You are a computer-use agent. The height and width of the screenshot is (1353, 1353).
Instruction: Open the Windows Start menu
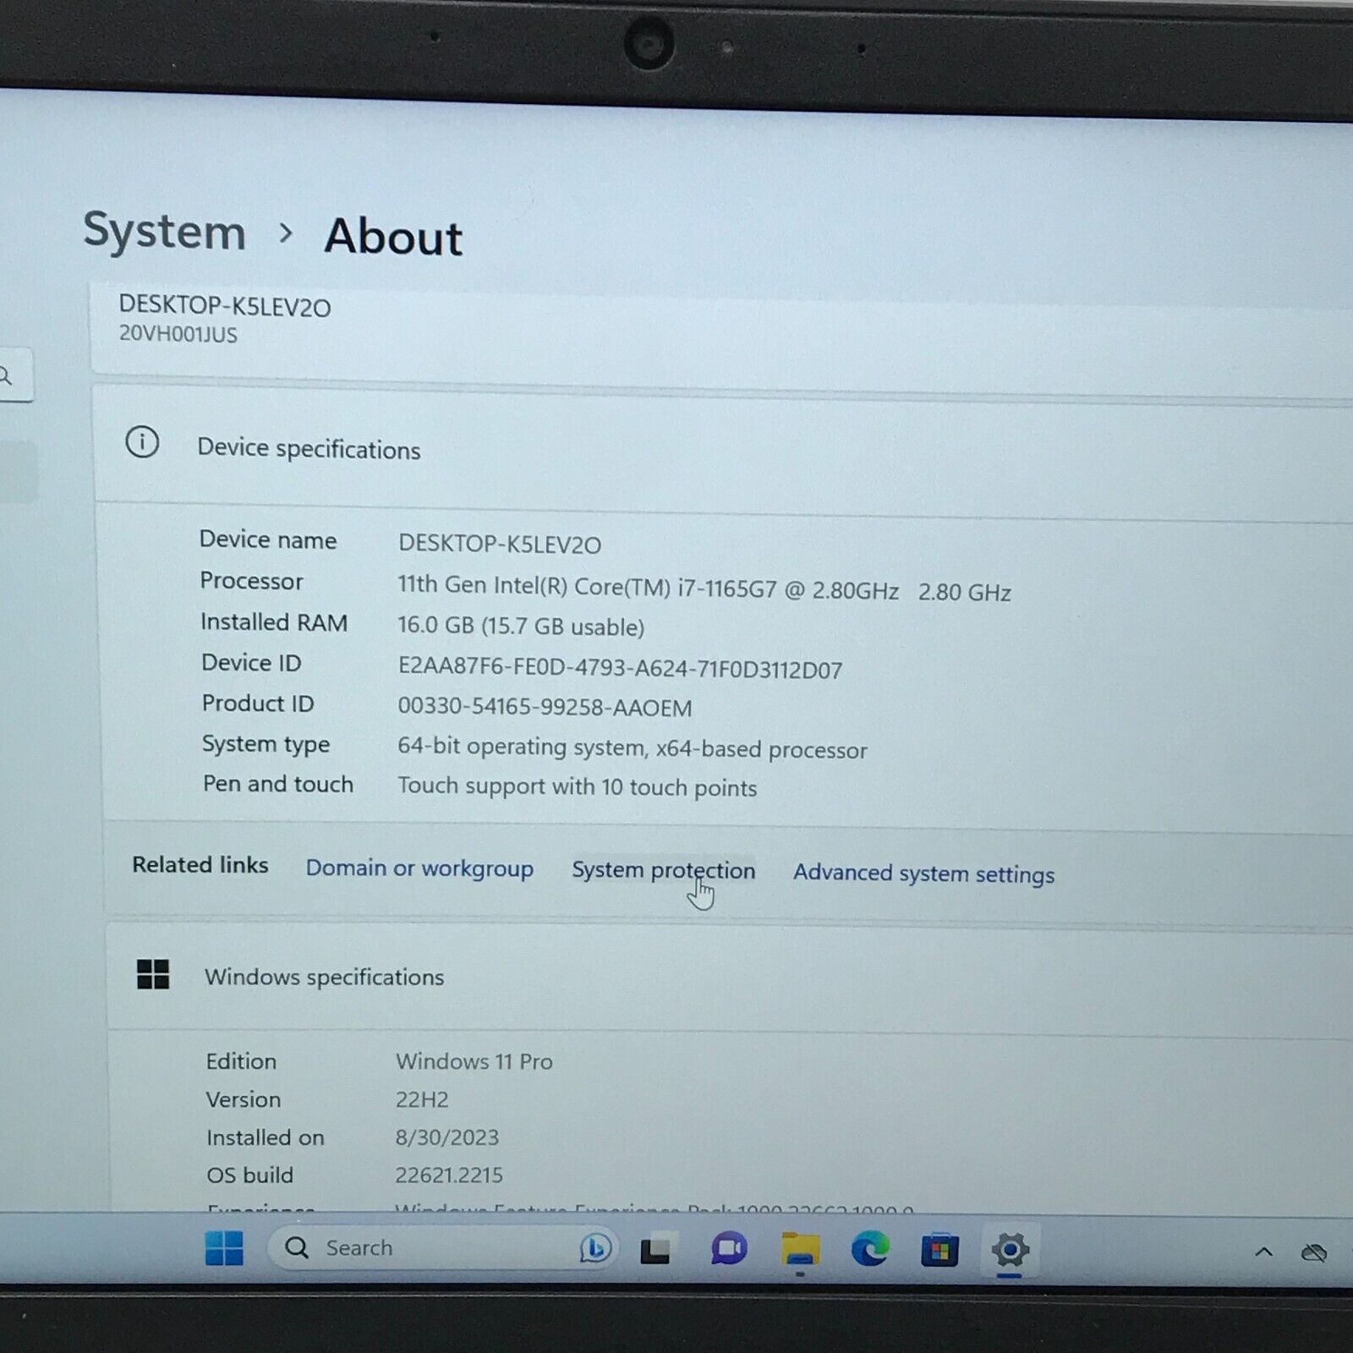coord(224,1248)
